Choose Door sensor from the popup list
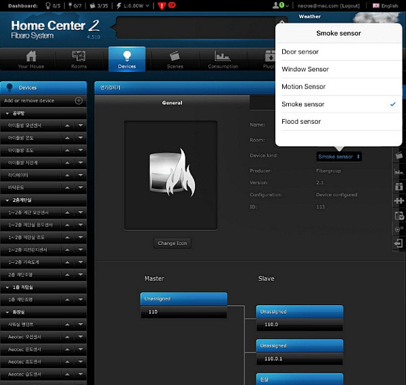This screenshot has height=385, width=406. click(x=338, y=52)
